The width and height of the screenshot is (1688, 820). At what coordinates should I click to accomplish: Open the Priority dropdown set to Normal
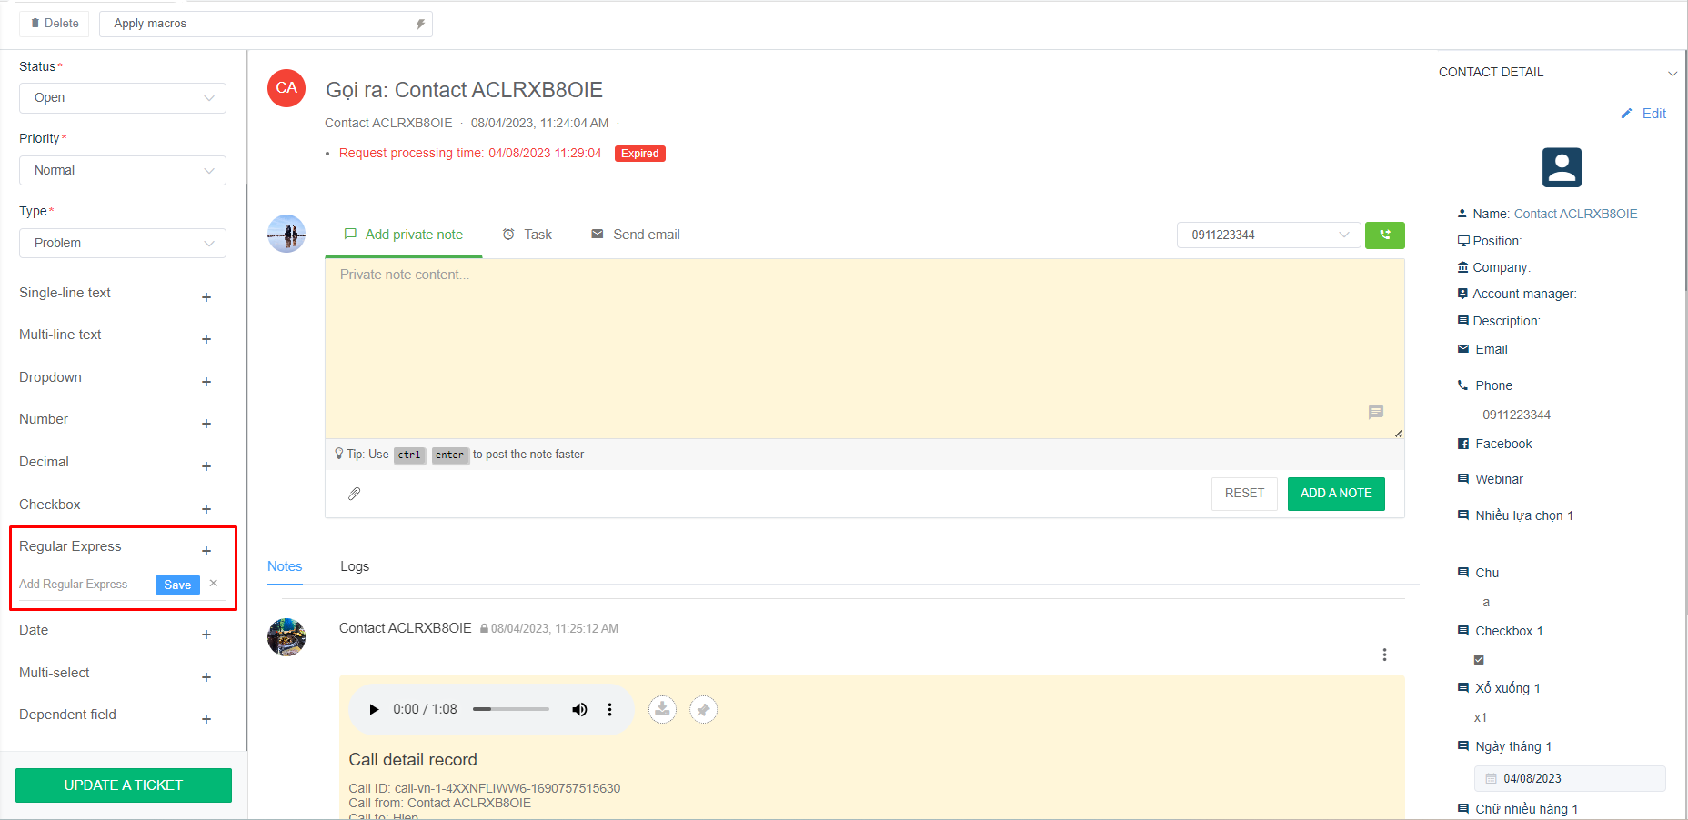[x=123, y=171]
